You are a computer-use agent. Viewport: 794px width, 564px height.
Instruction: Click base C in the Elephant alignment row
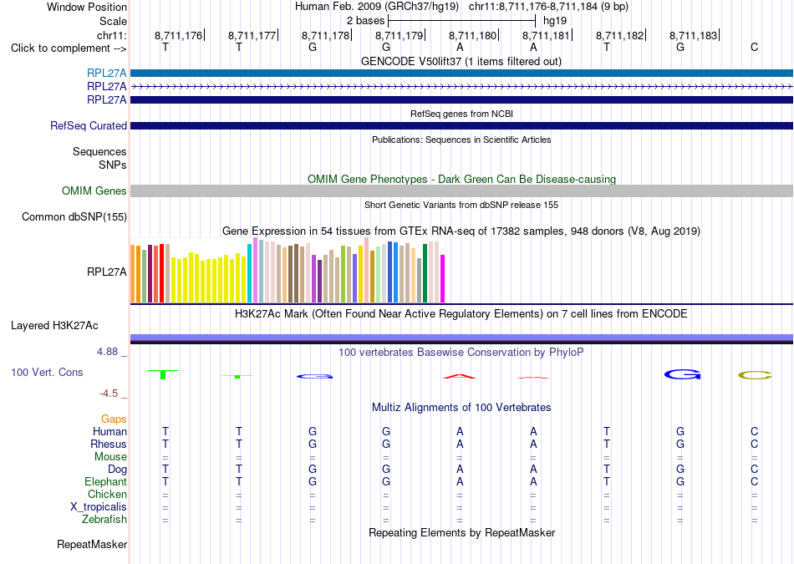pos(754,481)
